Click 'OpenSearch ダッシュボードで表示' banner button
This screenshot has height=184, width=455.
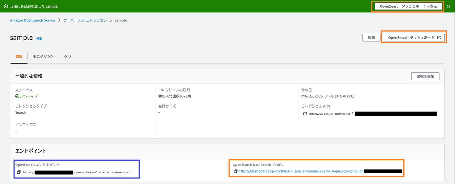pos(409,6)
